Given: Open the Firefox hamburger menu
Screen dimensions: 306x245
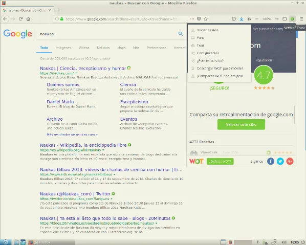Looking at the screenshot, I should (x=301, y=19).
